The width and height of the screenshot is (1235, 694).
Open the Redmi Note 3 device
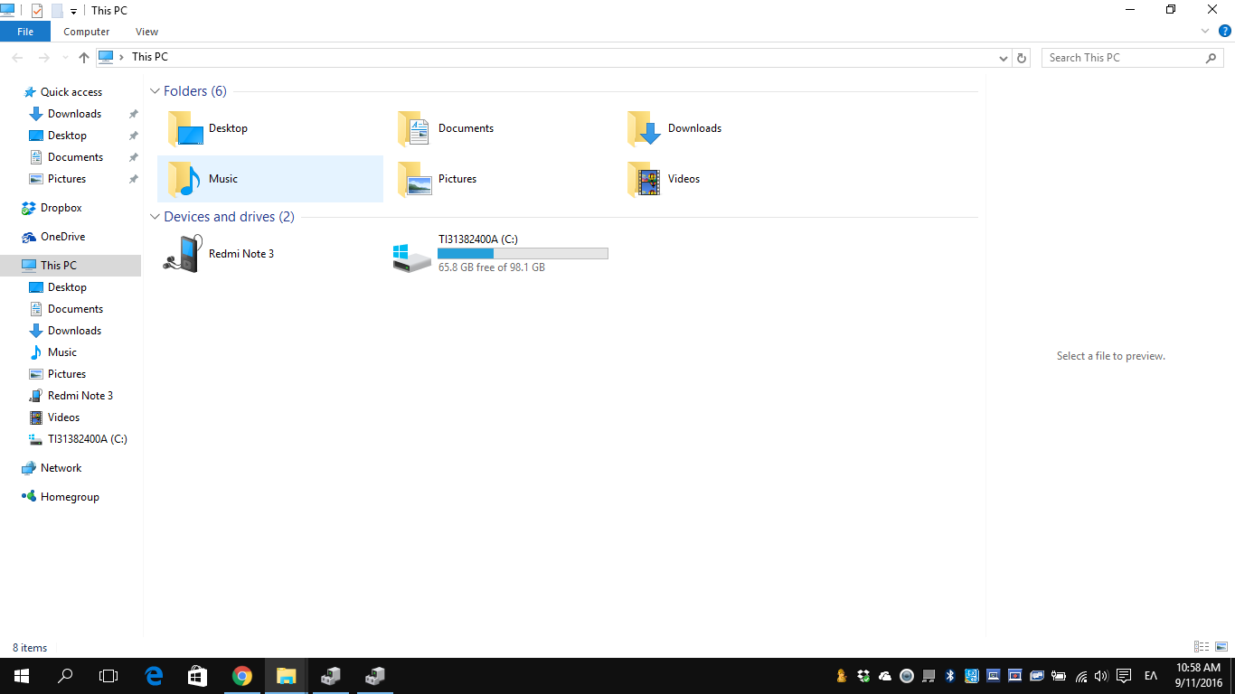click(184, 254)
